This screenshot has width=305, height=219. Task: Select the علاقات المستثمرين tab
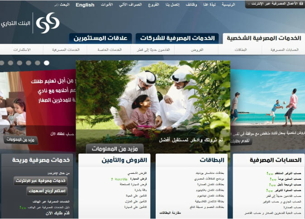pyautogui.click(x=100, y=38)
